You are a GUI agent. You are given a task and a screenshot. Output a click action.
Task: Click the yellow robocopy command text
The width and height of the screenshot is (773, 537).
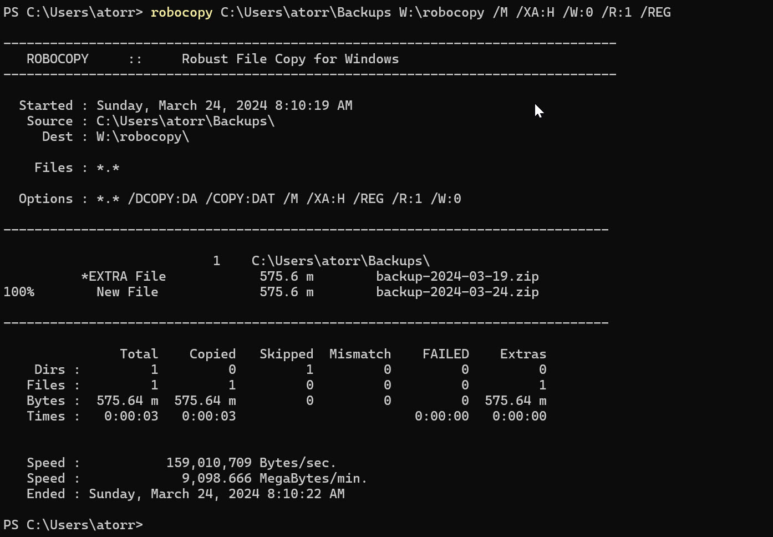coord(181,12)
